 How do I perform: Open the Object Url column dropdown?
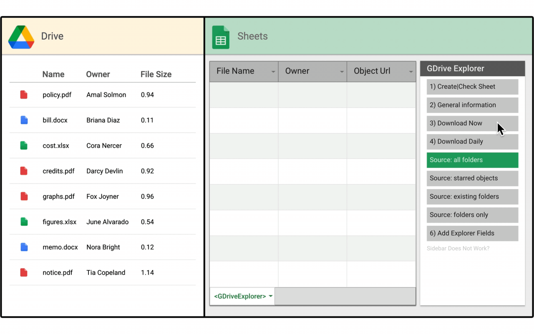[x=411, y=72]
